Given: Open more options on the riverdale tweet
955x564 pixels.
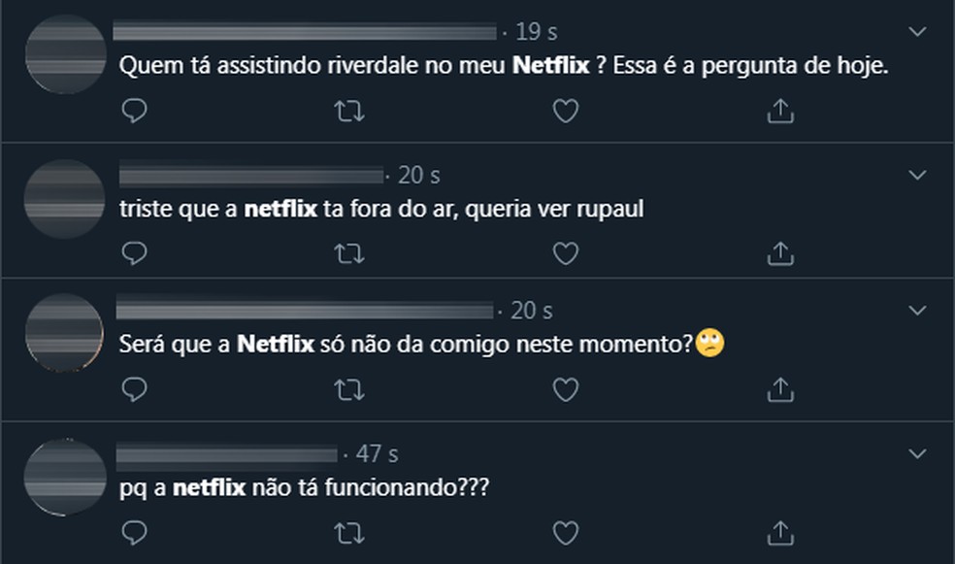Looking at the screenshot, I should (x=917, y=32).
